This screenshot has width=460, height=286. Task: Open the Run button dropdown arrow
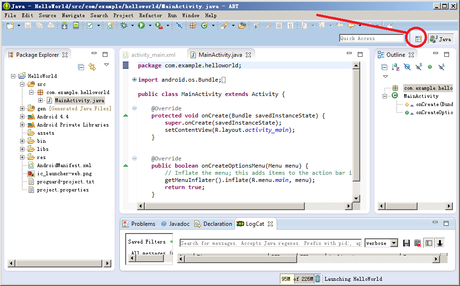(x=150, y=26)
